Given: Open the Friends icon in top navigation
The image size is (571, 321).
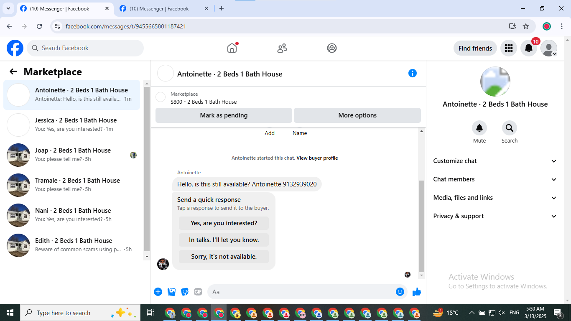Looking at the screenshot, I should click(282, 48).
